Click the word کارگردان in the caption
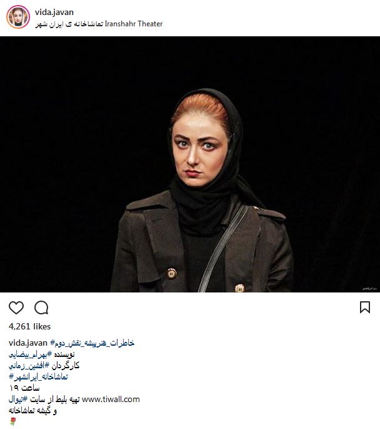The height and width of the screenshot is (429, 380). tap(66, 366)
